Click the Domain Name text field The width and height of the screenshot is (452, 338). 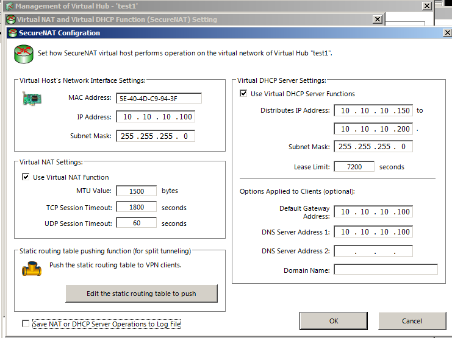pos(386,270)
